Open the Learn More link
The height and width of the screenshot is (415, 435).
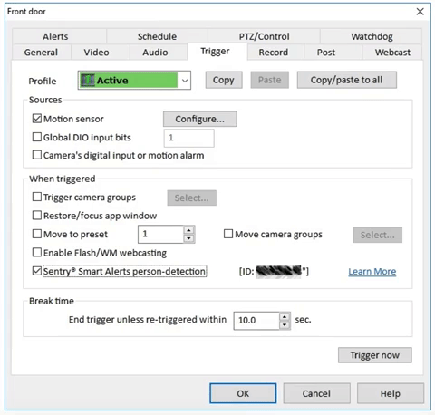[x=372, y=271]
